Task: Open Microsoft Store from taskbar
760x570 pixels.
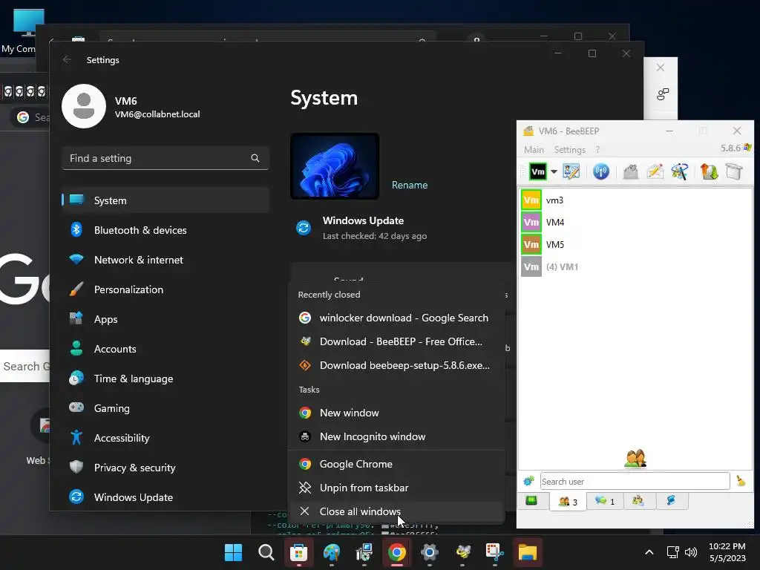Action: 298,552
